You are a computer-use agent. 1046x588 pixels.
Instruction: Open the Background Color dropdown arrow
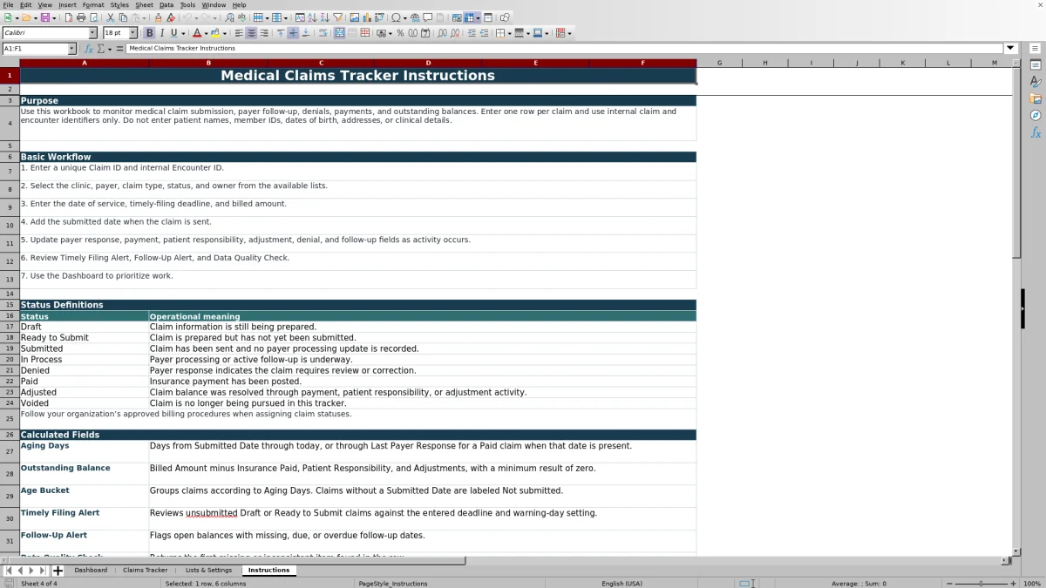(224, 33)
